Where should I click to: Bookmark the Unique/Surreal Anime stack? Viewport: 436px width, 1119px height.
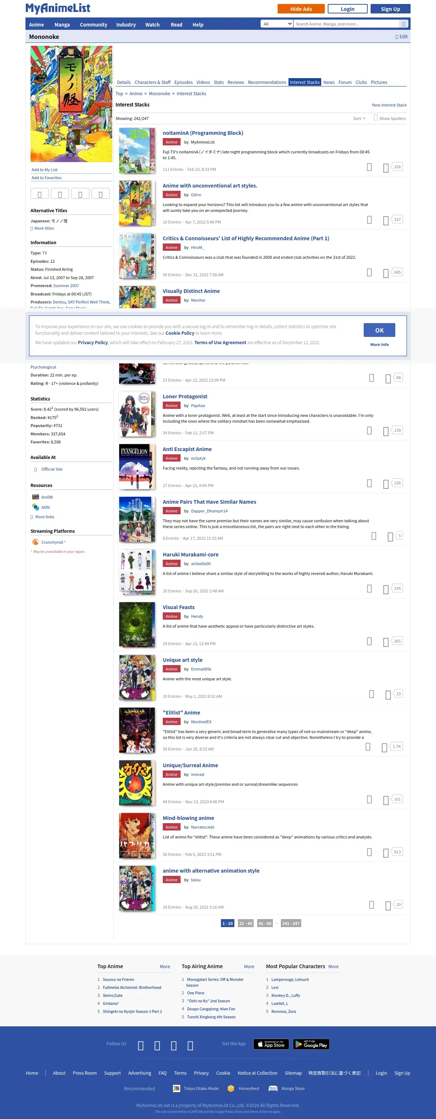point(369,799)
